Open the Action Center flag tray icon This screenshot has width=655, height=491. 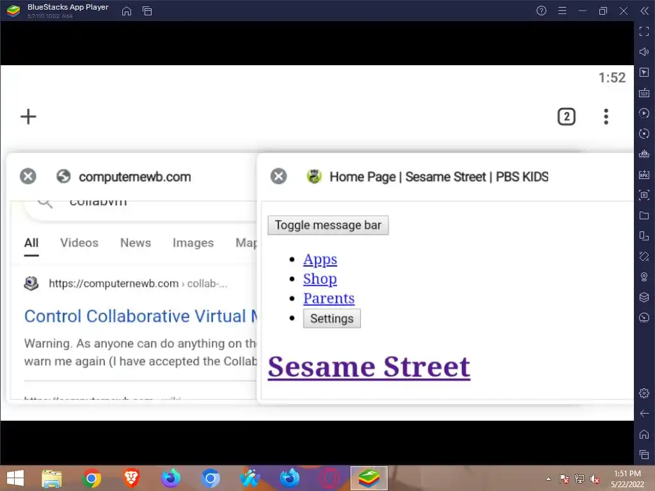point(564,479)
